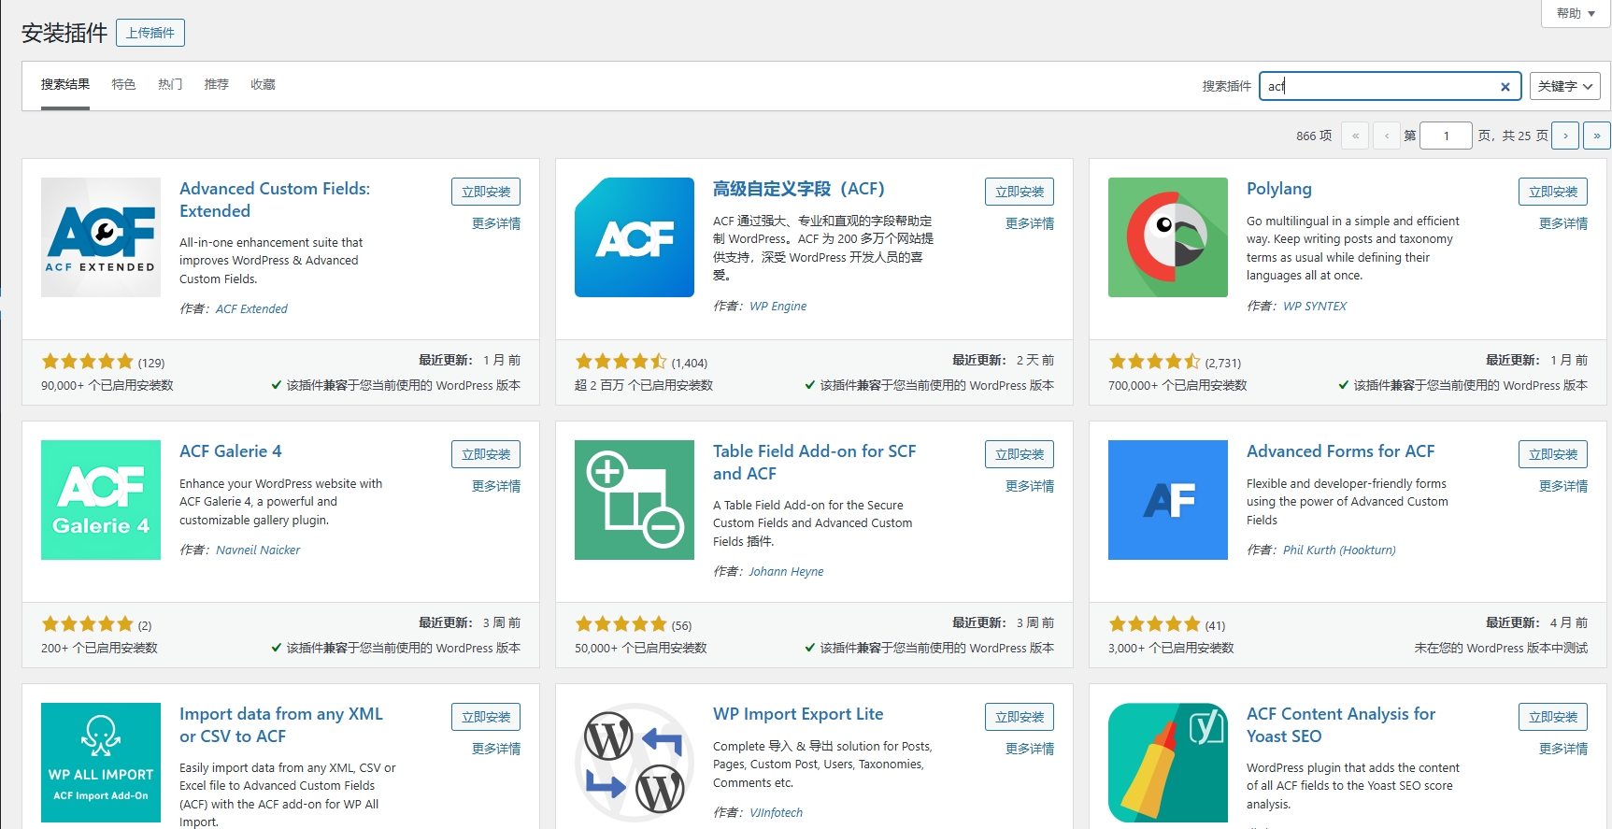The width and height of the screenshot is (1612, 829).
Task: Switch to 热门 tab
Action: click(x=170, y=84)
